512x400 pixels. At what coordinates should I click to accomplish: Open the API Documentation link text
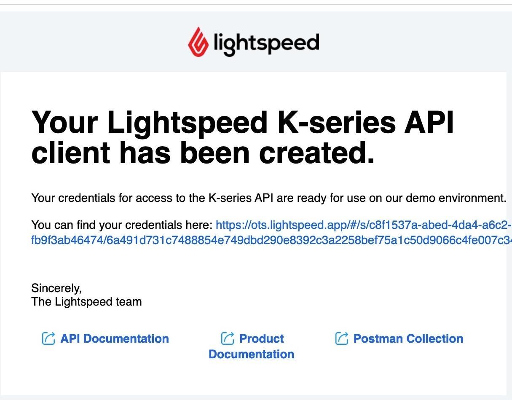(x=115, y=338)
